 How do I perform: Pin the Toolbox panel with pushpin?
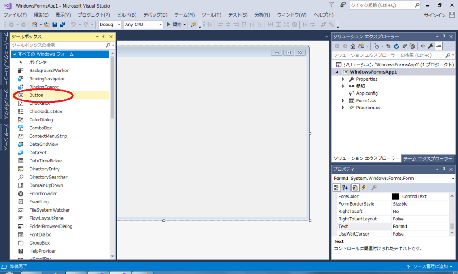coord(104,37)
